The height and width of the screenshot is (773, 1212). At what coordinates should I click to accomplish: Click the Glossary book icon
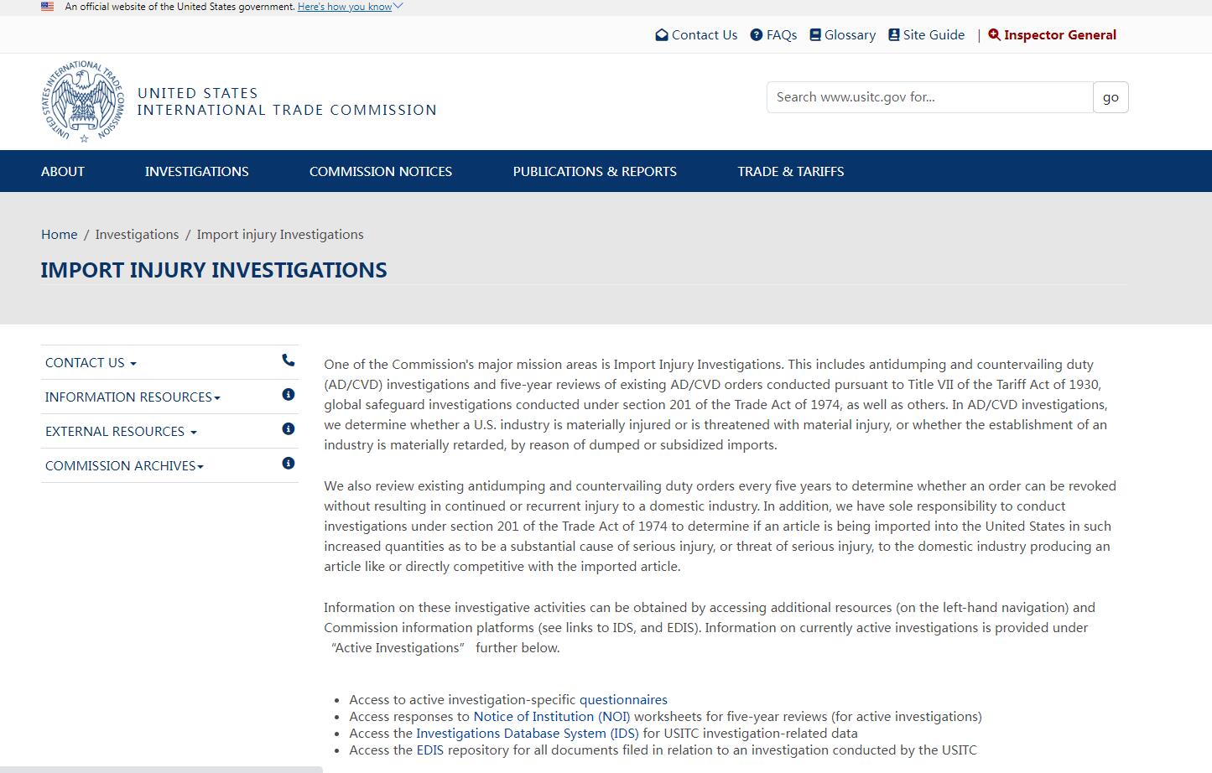point(814,34)
